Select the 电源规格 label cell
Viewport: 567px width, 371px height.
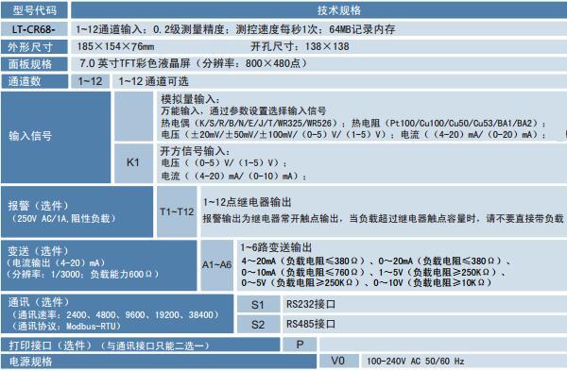click(159, 362)
